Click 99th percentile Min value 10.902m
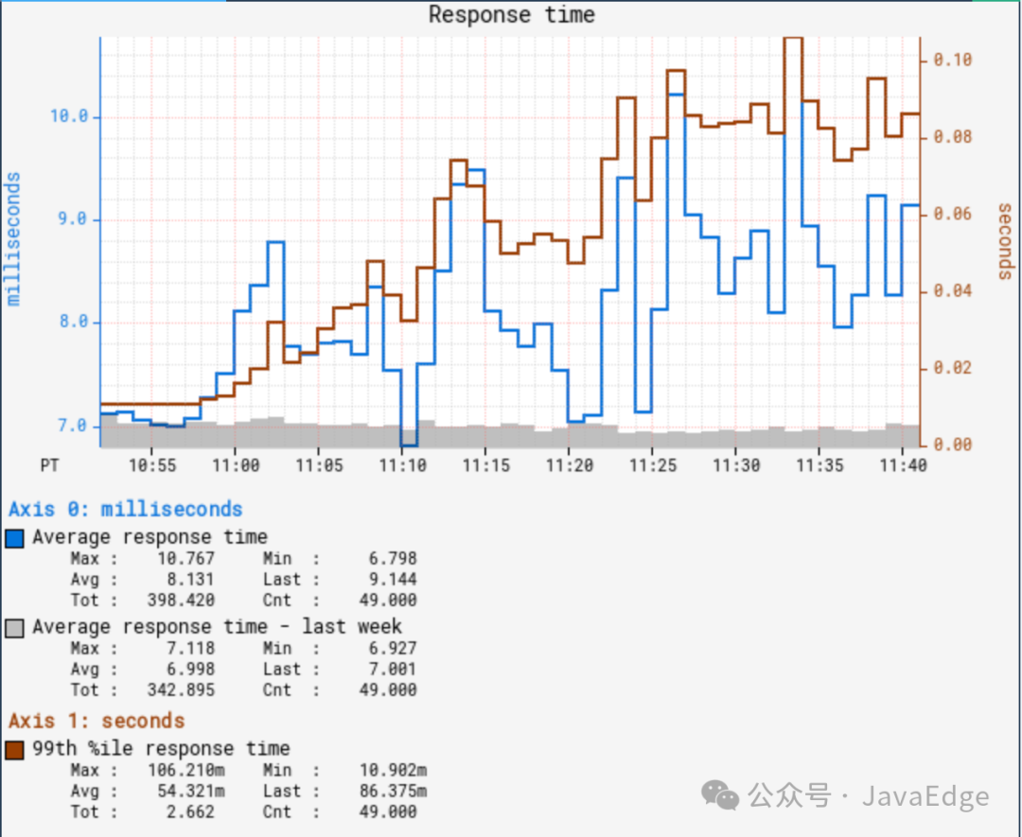This screenshot has width=1022, height=837. pyautogui.click(x=393, y=771)
